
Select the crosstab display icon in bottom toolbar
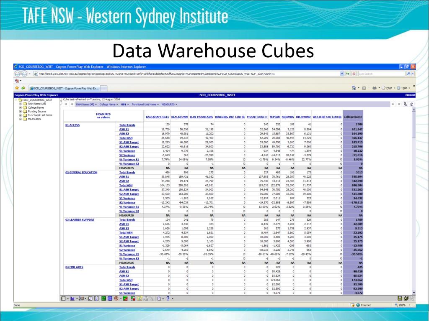(63, 298)
